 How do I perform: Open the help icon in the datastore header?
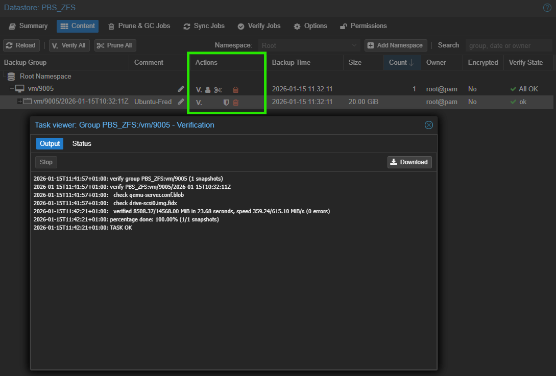(x=547, y=8)
